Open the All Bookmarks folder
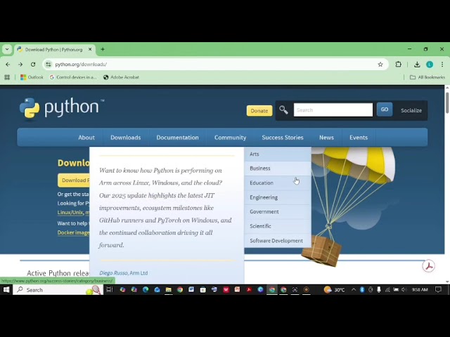450x337 pixels. coord(427,77)
